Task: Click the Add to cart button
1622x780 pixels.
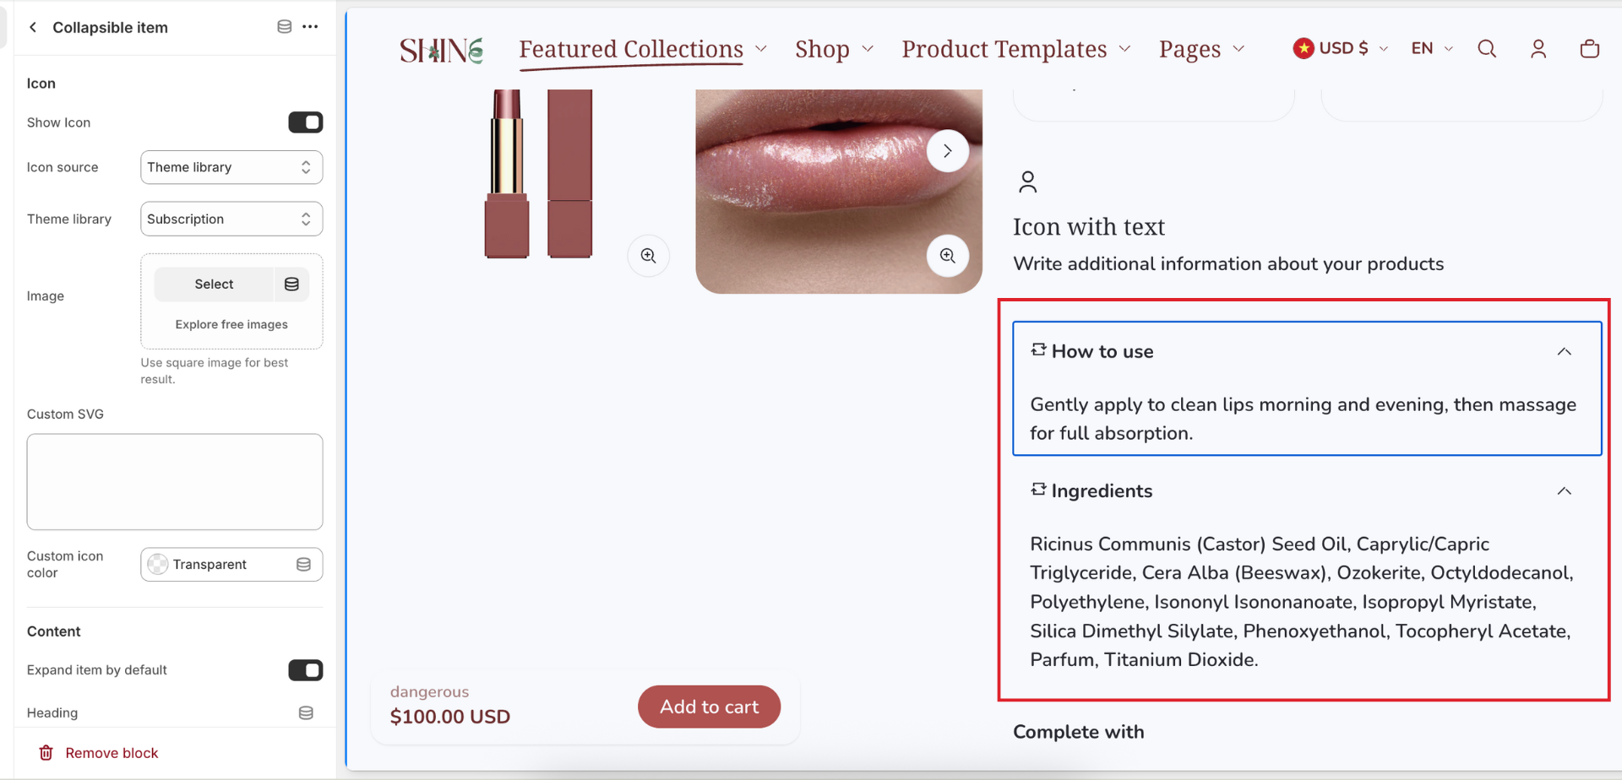Action: 709,707
